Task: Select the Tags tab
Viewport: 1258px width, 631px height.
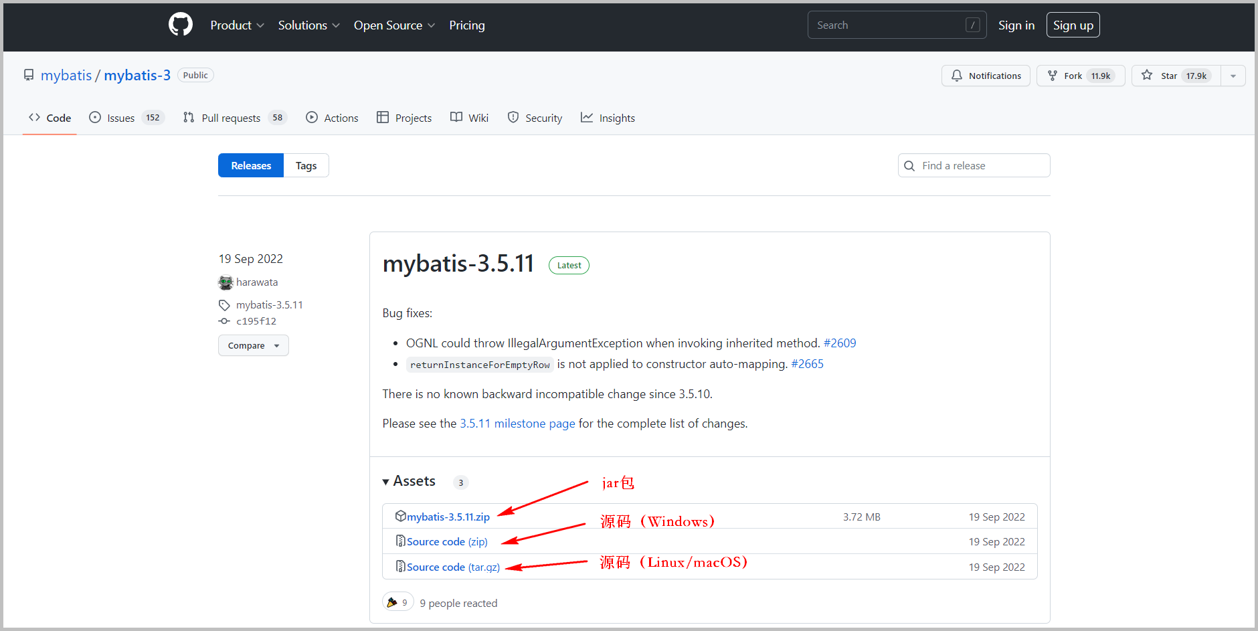Action: pos(306,165)
